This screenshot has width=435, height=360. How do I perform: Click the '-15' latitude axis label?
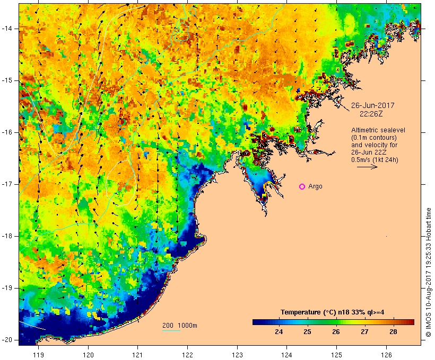(7, 80)
